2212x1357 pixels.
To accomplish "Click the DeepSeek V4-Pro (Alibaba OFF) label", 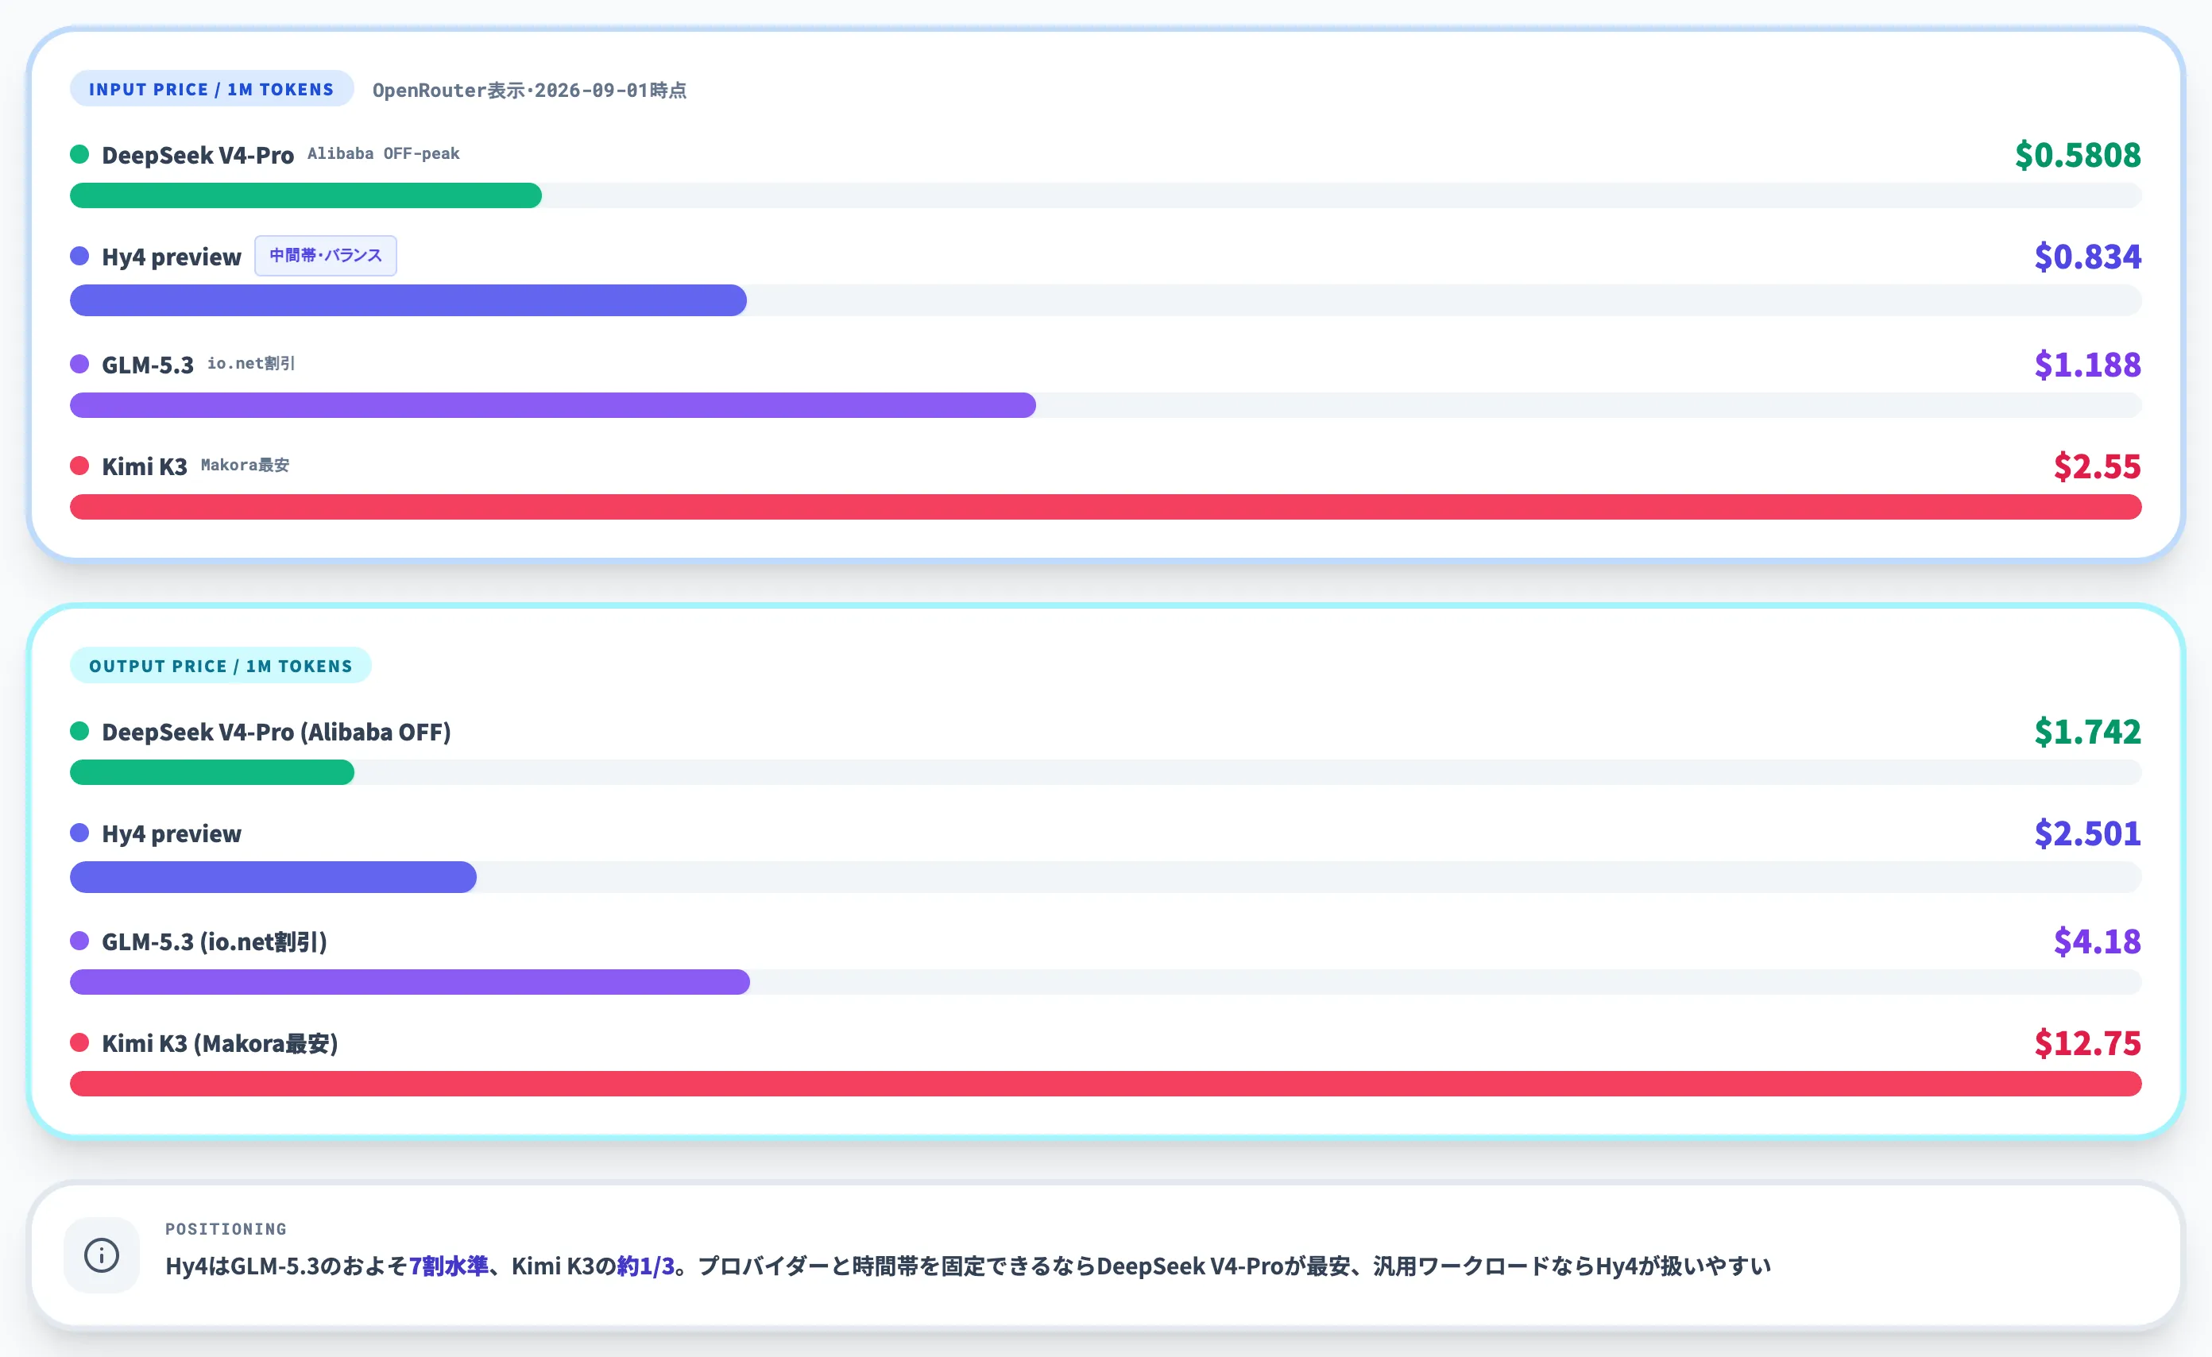I will [276, 733].
